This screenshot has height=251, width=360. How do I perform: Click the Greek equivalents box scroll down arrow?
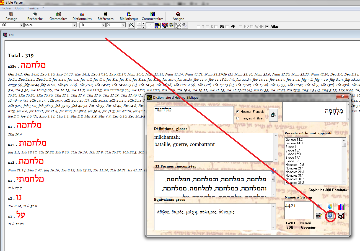pos(273,228)
